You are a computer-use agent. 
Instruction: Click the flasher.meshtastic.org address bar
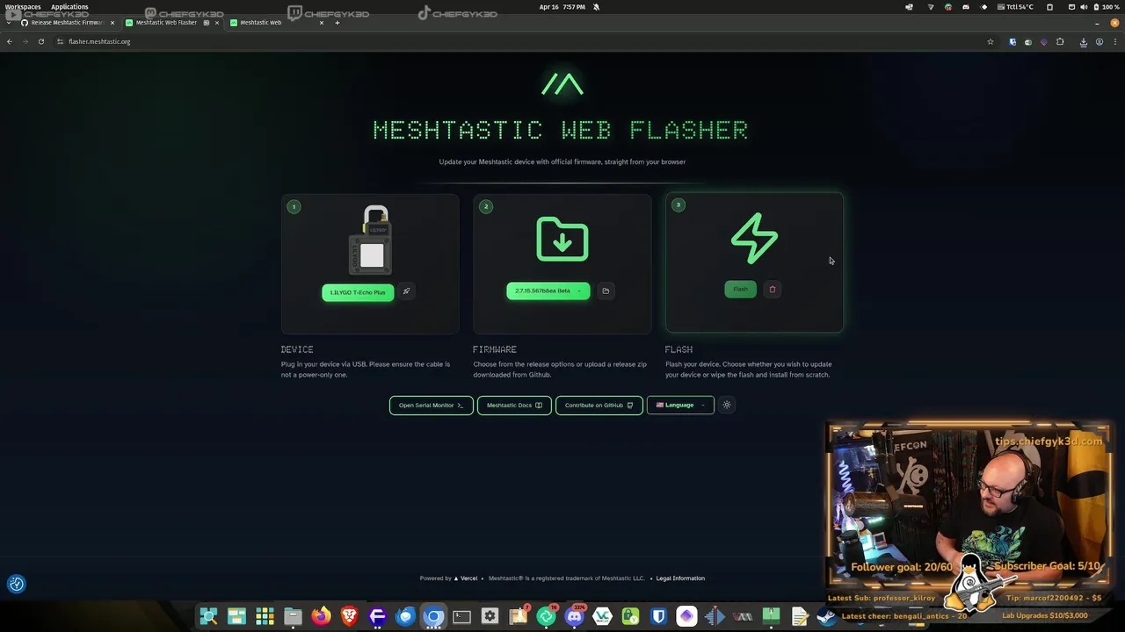tap(527, 41)
